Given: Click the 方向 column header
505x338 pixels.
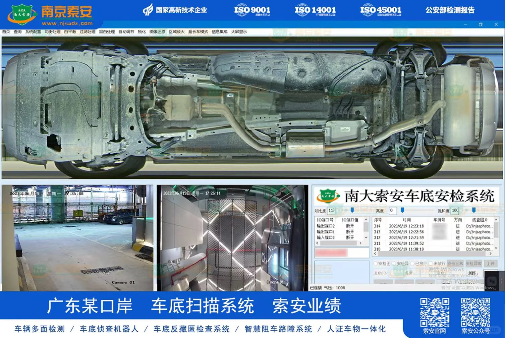Looking at the screenshot, I should 458,220.
